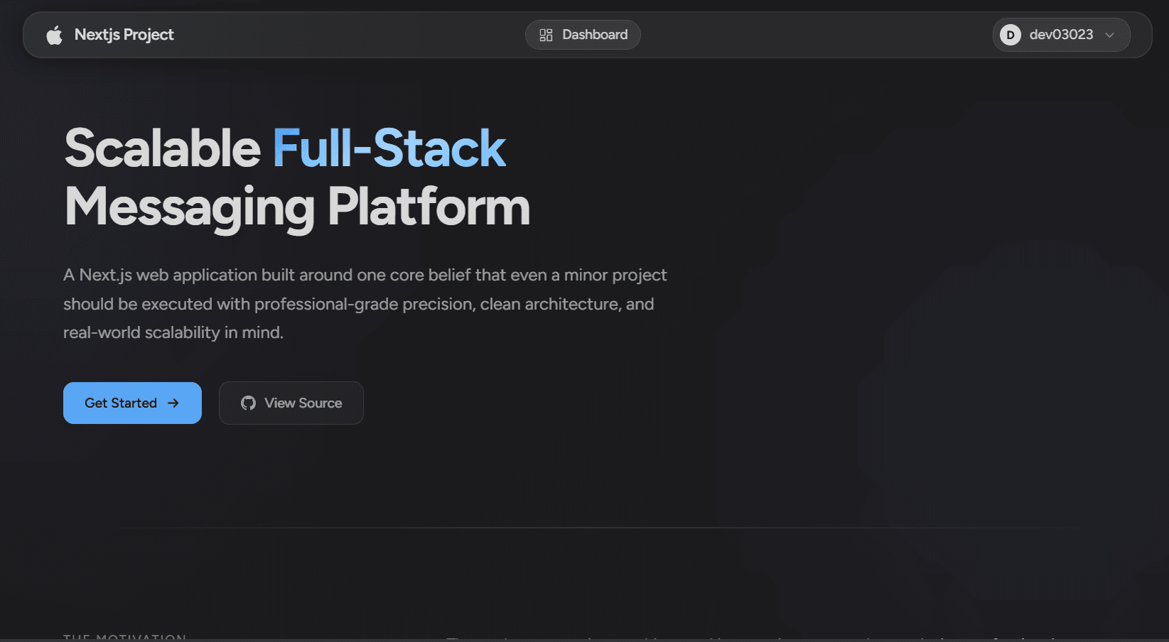Click the GitHub icon in View Source
1169x642 pixels.
pos(248,403)
